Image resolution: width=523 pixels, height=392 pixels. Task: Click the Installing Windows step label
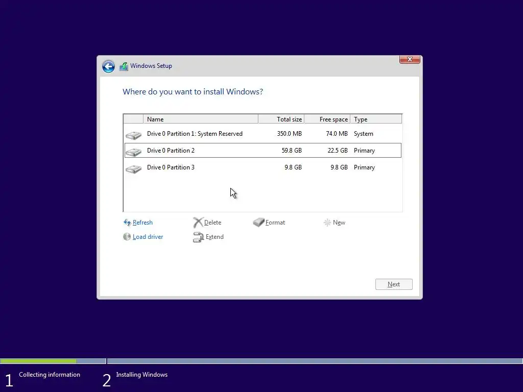[142, 375]
